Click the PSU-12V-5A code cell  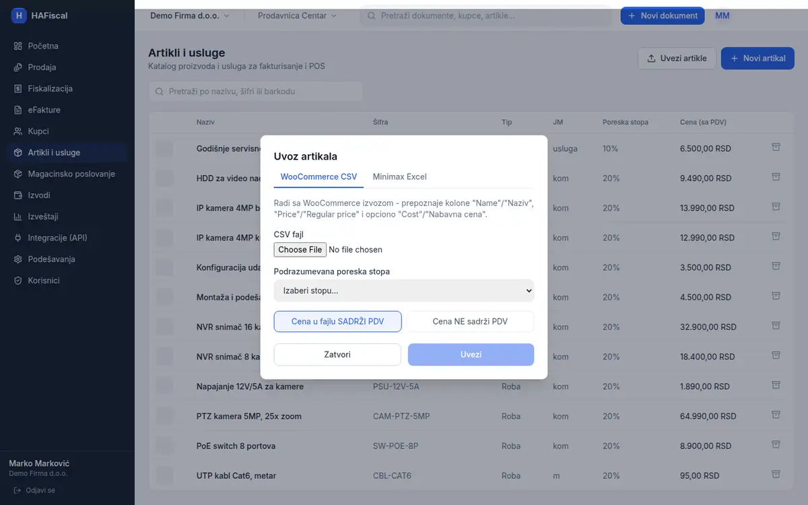tap(396, 386)
